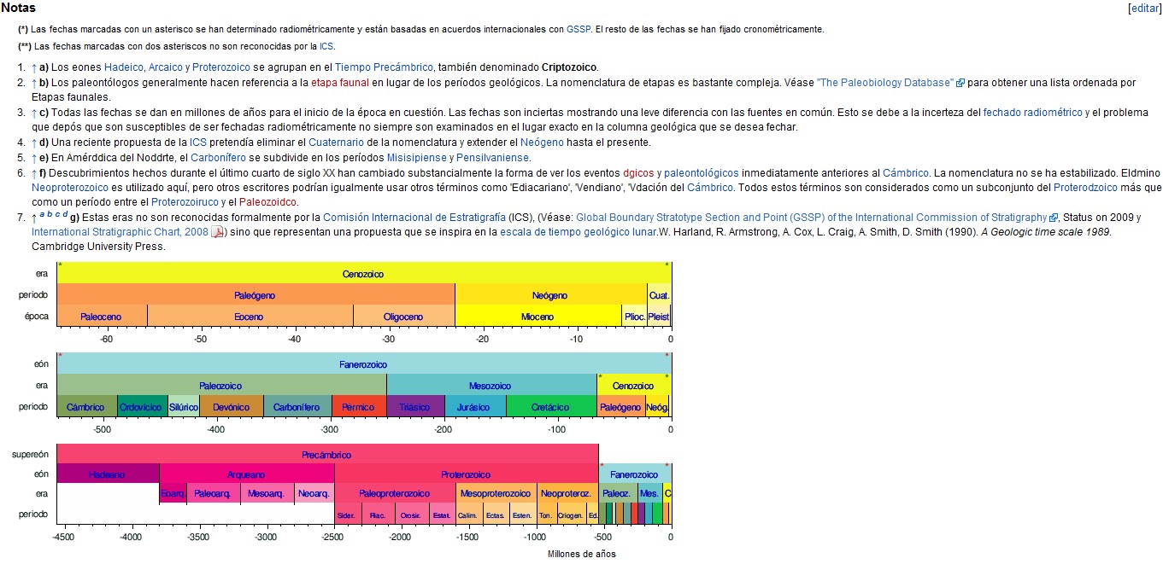
Task: Open the Cuaternario link in note 4
Action: point(336,142)
